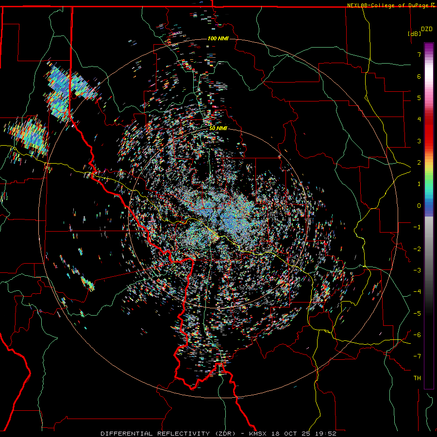This screenshot has width=437, height=437.
Task: Click the color scale label 7
Action: click(x=419, y=54)
